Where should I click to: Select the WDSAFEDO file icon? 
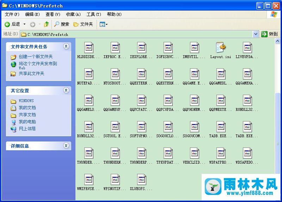point(247,153)
